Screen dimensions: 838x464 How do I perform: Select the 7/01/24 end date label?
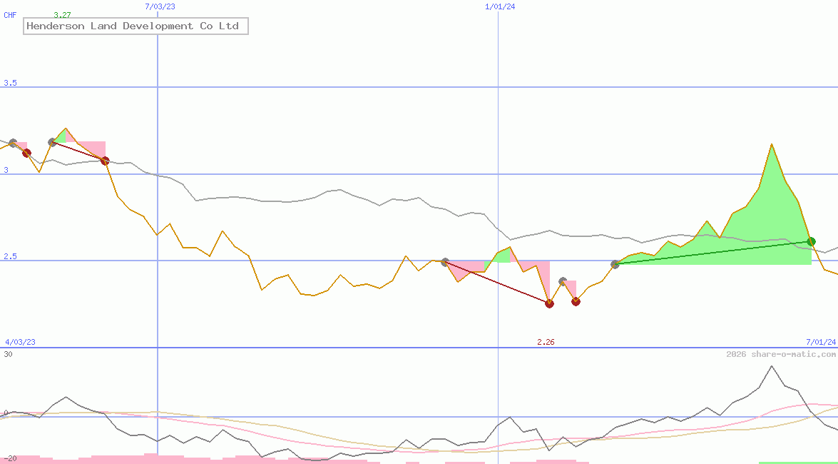point(820,342)
